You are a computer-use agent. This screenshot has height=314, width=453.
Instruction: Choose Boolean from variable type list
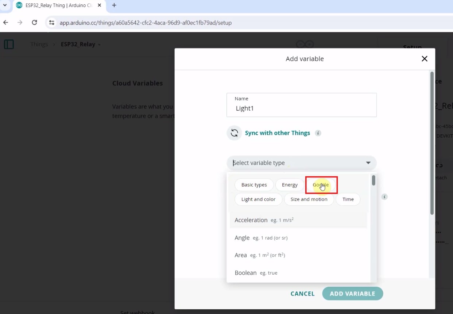pos(245,273)
